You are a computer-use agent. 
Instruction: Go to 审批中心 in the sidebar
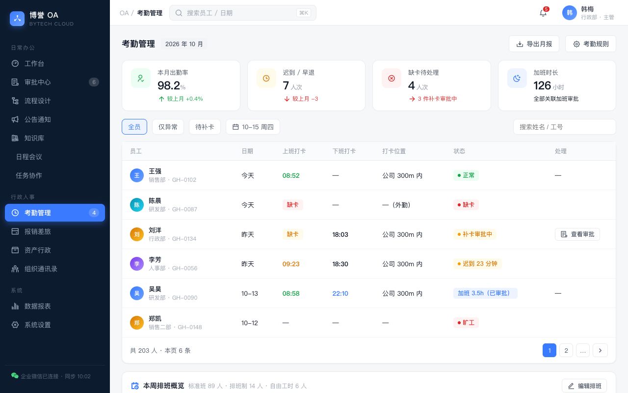55,82
